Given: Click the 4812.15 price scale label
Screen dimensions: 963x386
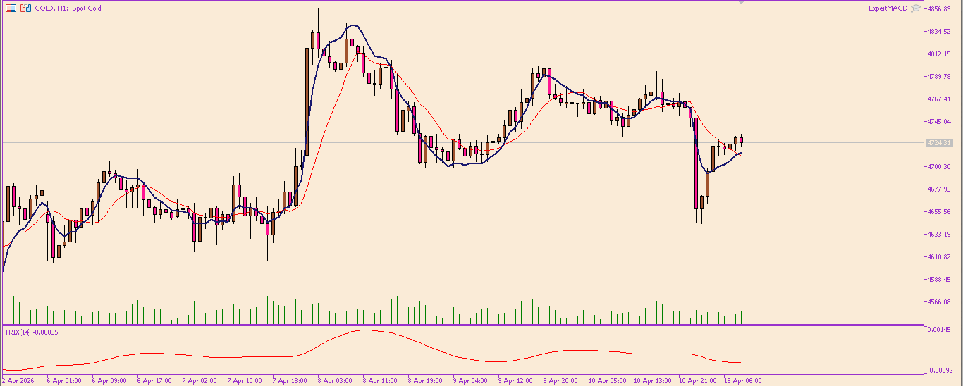Looking at the screenshot, I should point(939,54).
